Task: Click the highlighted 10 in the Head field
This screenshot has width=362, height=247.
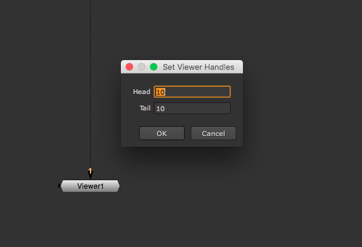Action: 160,92
